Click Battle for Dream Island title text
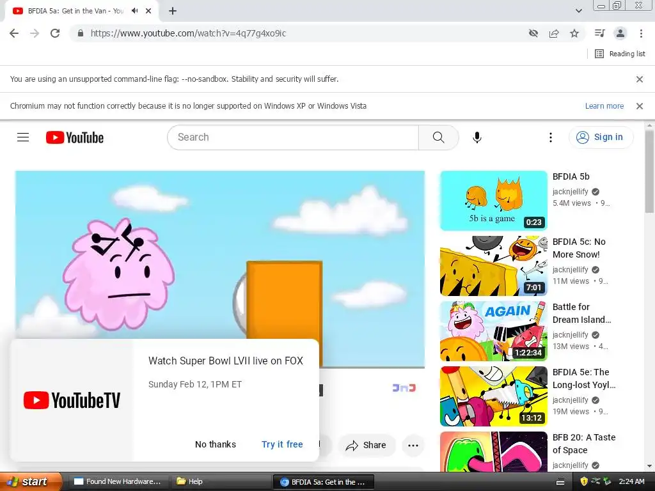This screenshot has height=491, width=655. click(x=581, y=313)
